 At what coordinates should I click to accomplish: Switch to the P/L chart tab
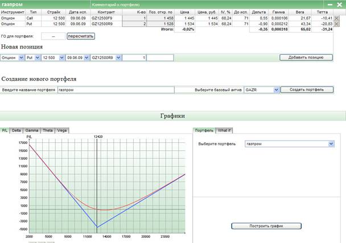[5, 130]
